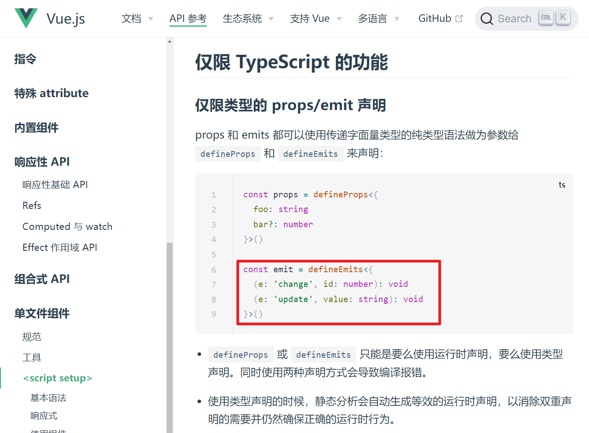Image resolution: width=589 pixels, height=433 pixels.
Task: Jump to 基本语法 subsection
Action: click(x=48, y=398)
